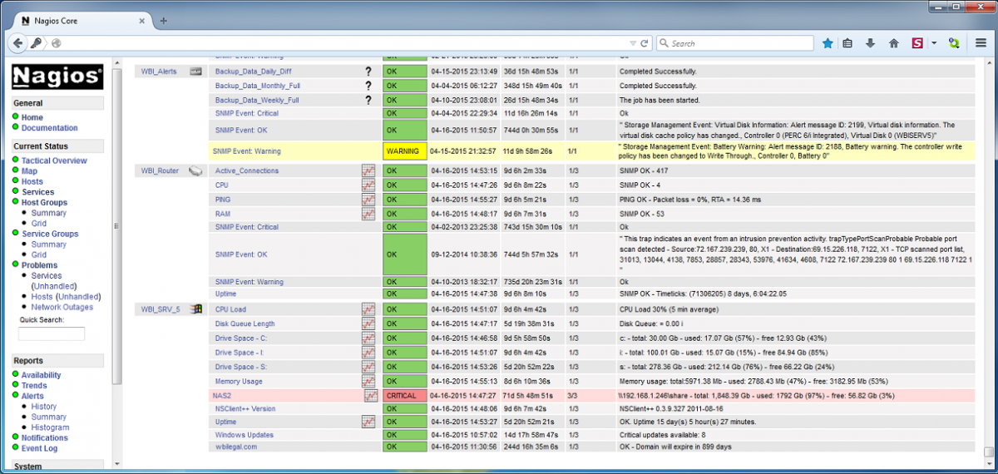The height and width of the screenshot is (474, 998).
Task: Go to Service Groups in sidebar
Action: (x=50, y=234)
